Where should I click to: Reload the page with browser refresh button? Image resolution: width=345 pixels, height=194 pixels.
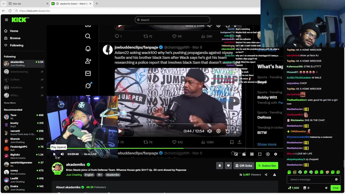pyautogui.click(x=10, y=11)
